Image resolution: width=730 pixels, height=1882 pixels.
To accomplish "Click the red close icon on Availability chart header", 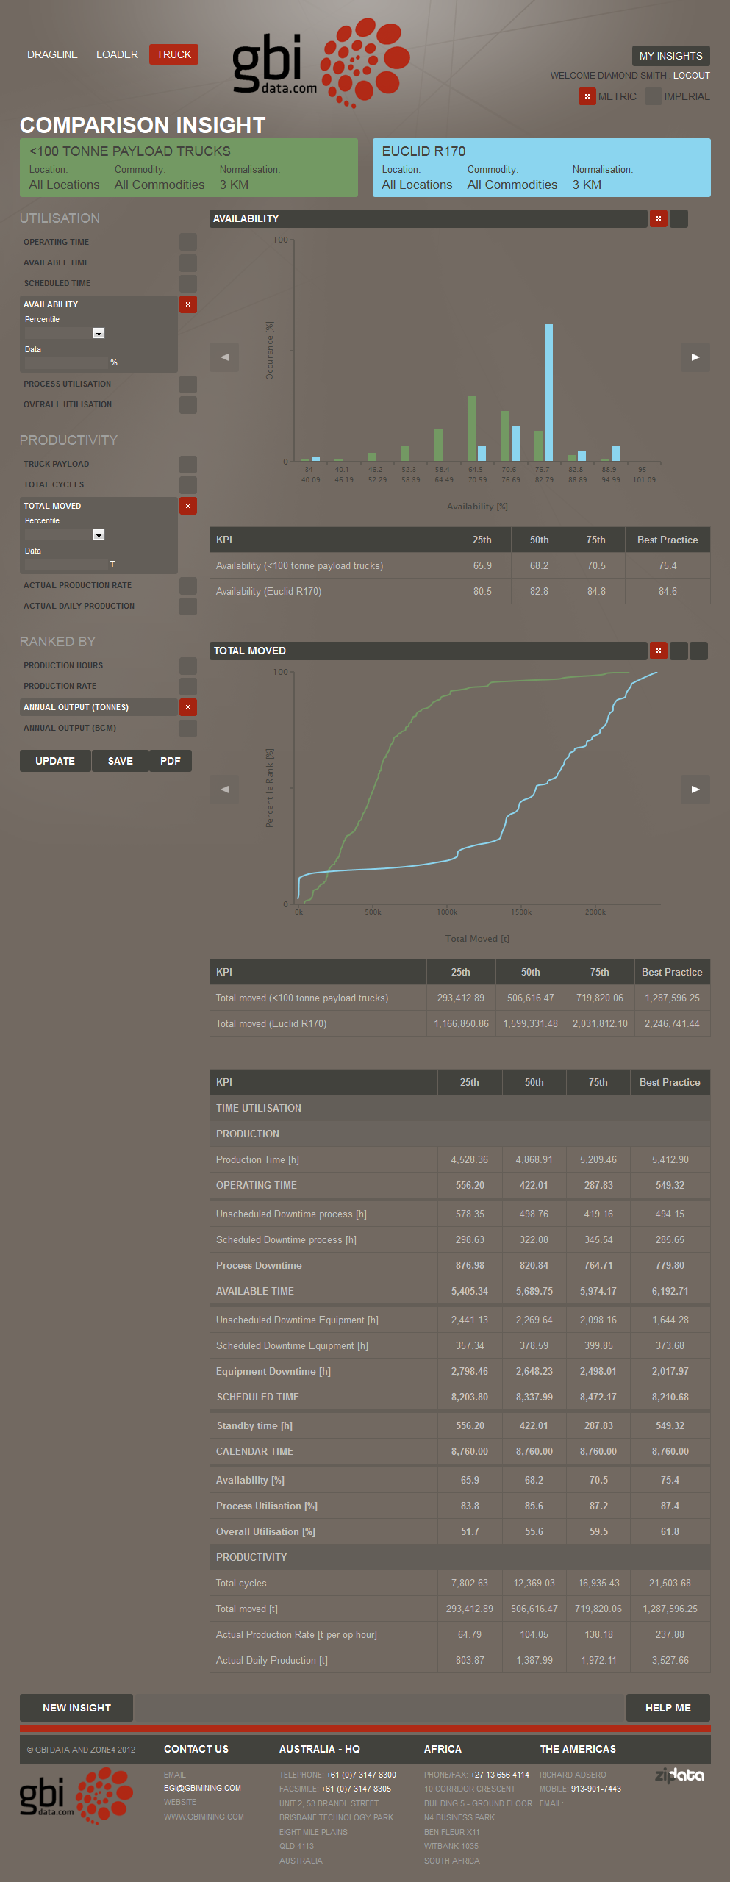I will coord(658,218).
